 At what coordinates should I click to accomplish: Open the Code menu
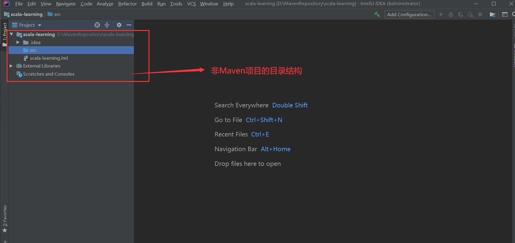(x=86, y=4)
